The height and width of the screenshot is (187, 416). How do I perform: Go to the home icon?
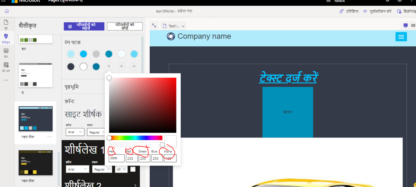point(7,11)
